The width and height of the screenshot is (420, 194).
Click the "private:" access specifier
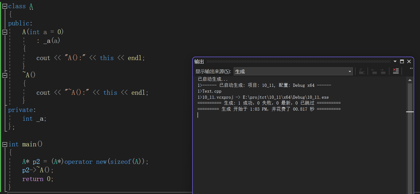[22, 110]
